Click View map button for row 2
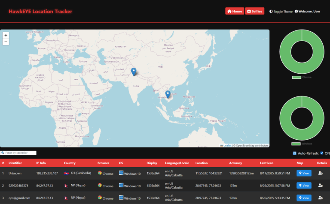The width and height of the screenshot is (330, 204). pyautogui.click(x=304, y=186)
